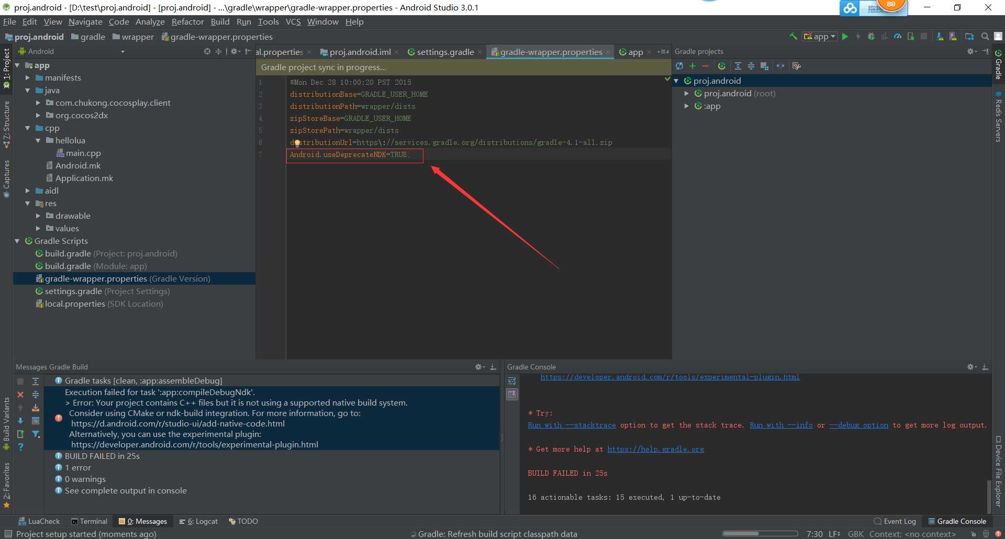Click Execute Gradle Task icon
This screenshot has height=539, width=1005.
pyautogui.click(x=722, y=66)
